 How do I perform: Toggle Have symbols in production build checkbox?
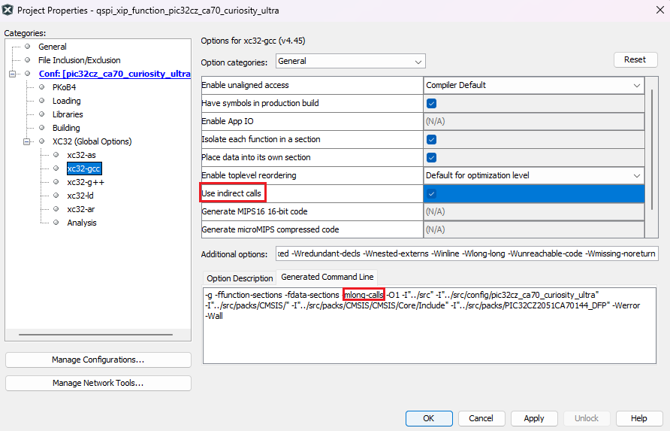[x=432, y=104]
